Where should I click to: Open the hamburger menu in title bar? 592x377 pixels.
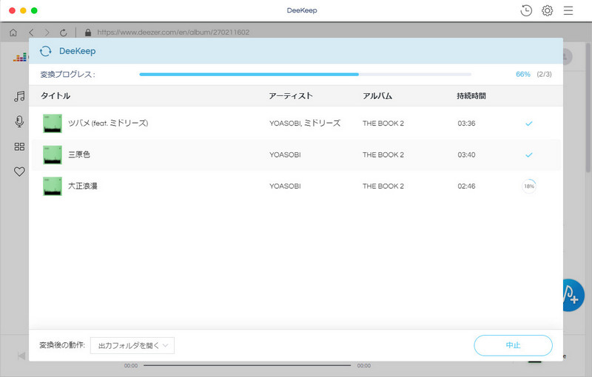click(x=568, y=10)
